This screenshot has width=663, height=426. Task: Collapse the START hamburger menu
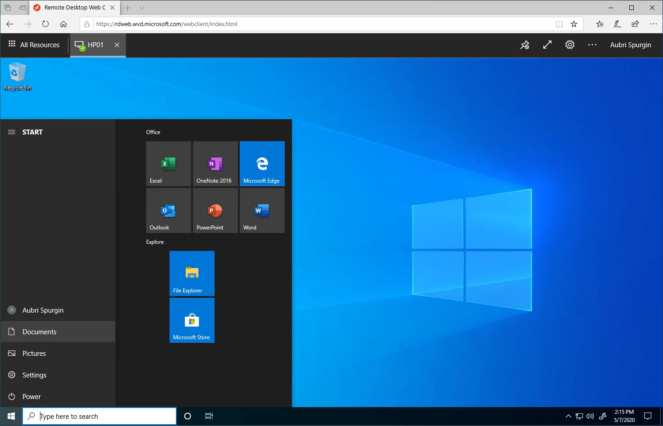[x=12, y=132]
